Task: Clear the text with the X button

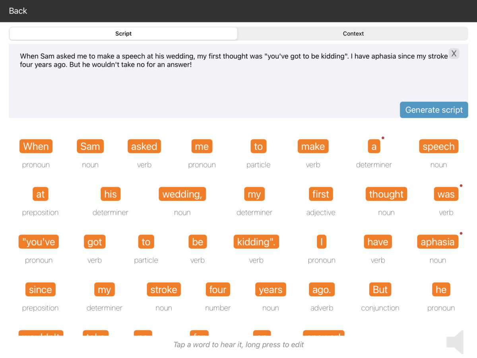Action: pyautogui.click(x=454, y=54)
